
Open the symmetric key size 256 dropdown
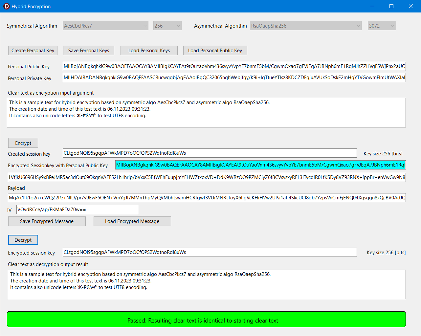click(x=167, y=26)
